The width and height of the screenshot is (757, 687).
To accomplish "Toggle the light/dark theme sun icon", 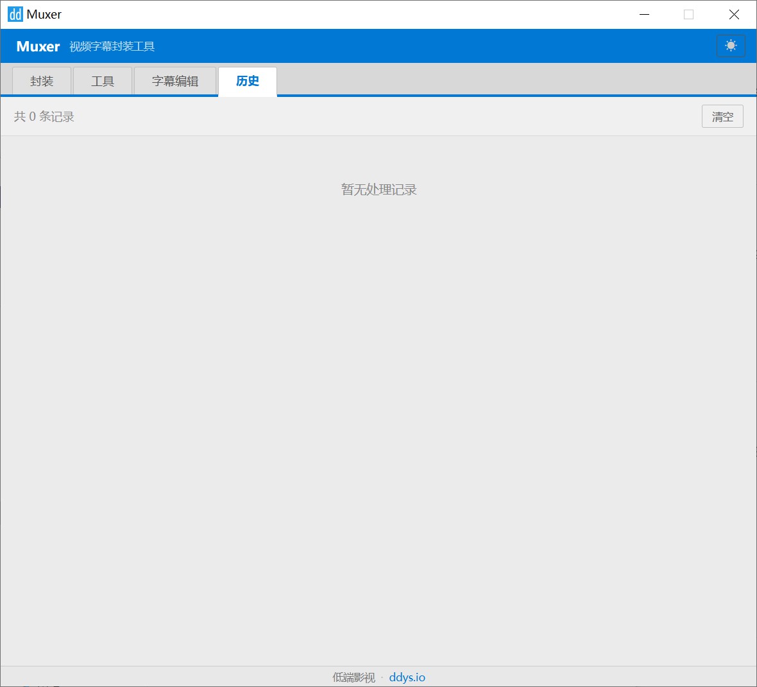I will 731,46.
